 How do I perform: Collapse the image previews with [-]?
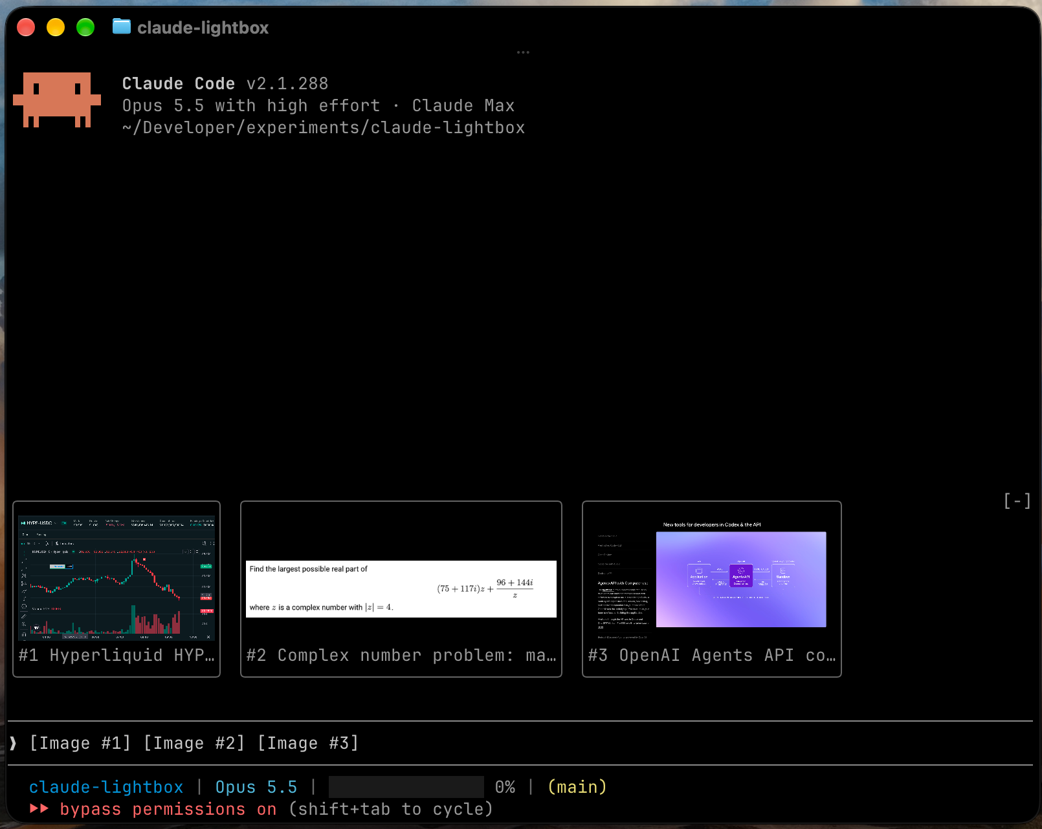[1017, 501]
